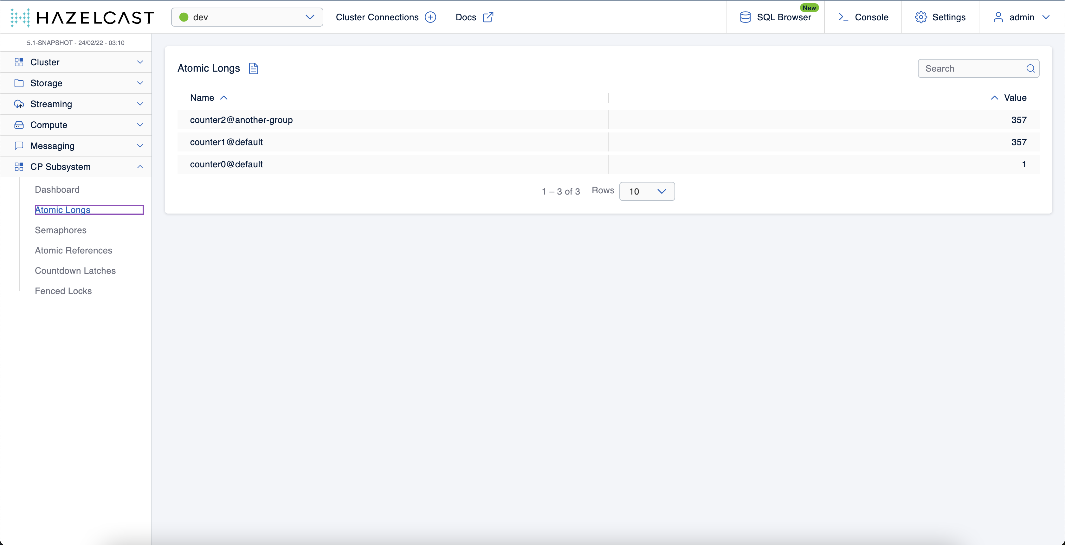Click the Atomic Longs documentation icon
The image size is (1065, 545).
(x=254, y=68)
